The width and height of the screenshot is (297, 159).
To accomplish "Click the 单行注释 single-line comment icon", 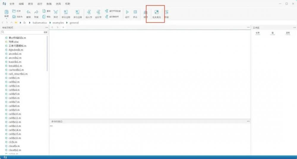I will (66, 12).
